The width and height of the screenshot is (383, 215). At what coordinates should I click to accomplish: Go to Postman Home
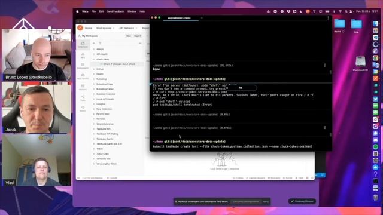89,28
